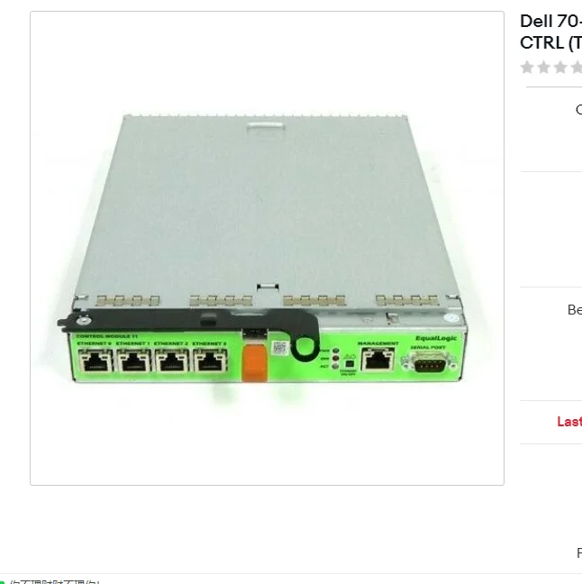Click the red 'Last' availability text

[569, 422]
